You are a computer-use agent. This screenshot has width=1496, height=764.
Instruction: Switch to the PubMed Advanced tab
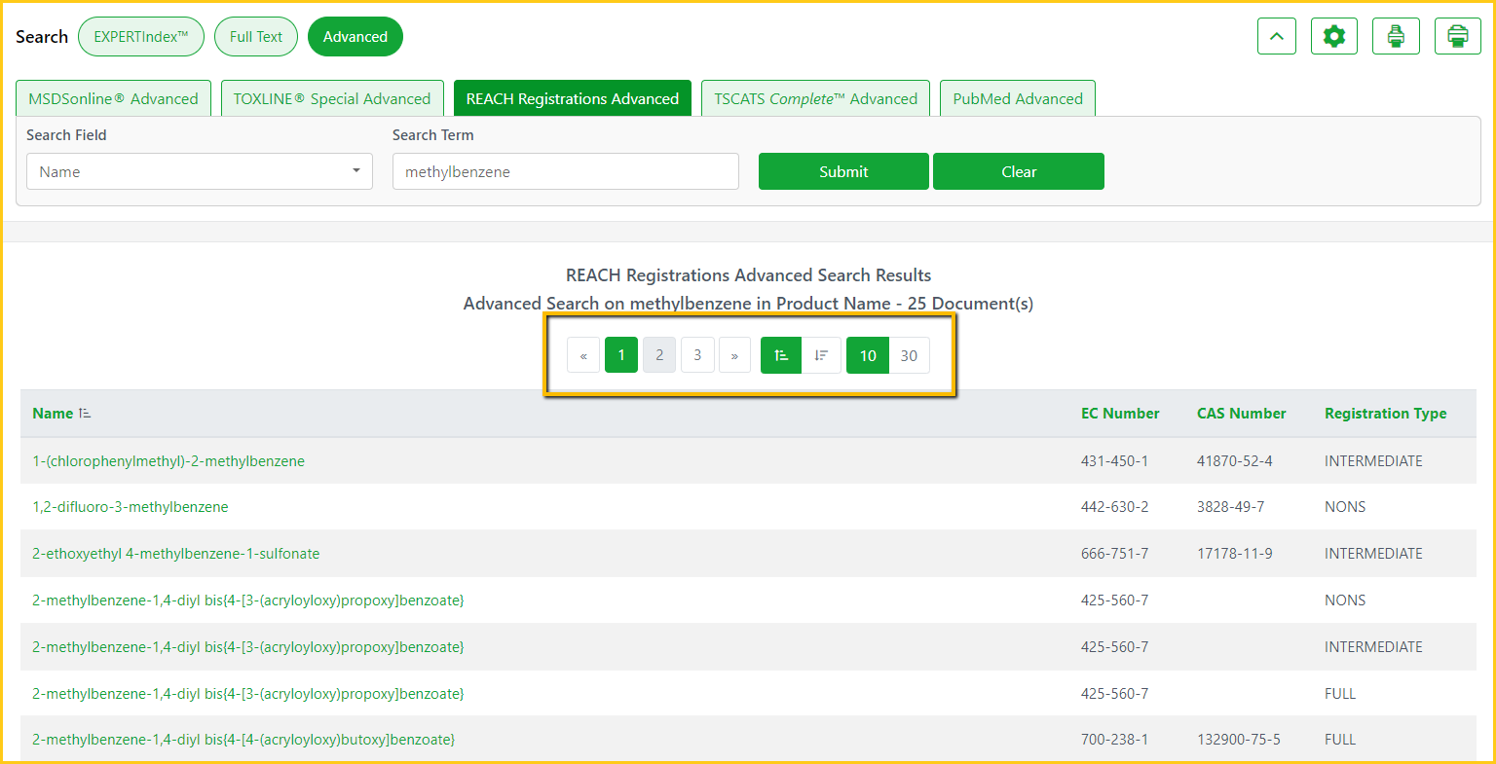[x=1017, y=98]
